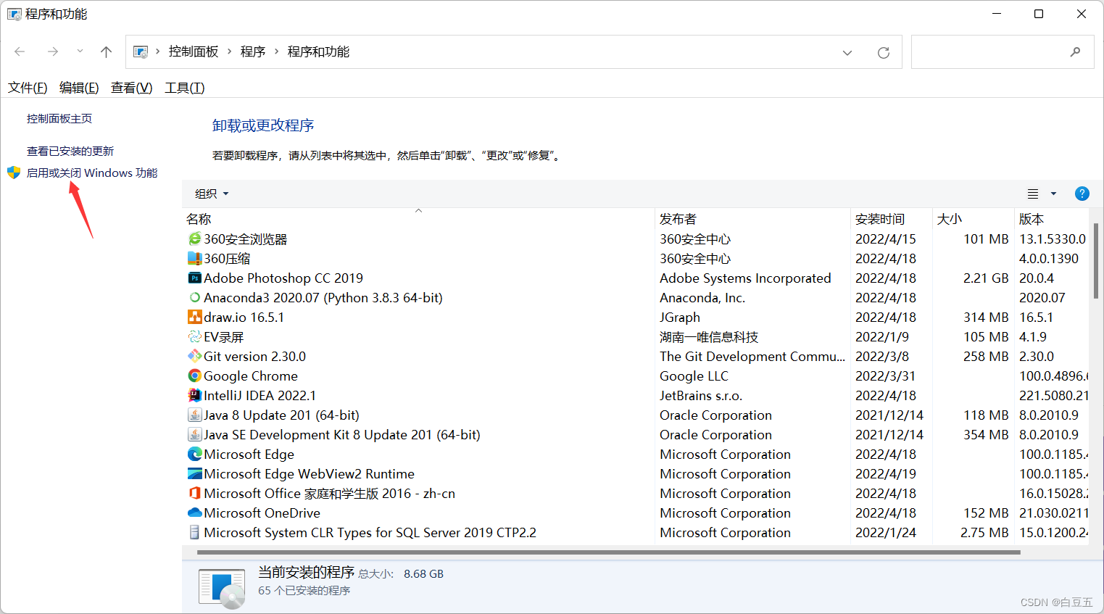The image size is (1104, 614).
Task: Click the System CLR Types installer icon
Action: click(194, 532)
